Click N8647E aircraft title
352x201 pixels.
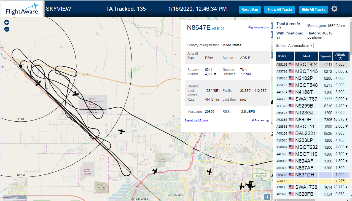199,28
